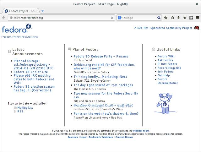Open Planned Outage ask.fedoraproject.org announcement
This screenshot has height=152, width=201.
34,64
